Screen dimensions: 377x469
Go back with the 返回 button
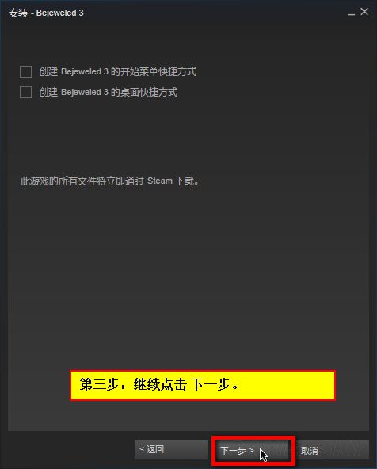point(171,449)
